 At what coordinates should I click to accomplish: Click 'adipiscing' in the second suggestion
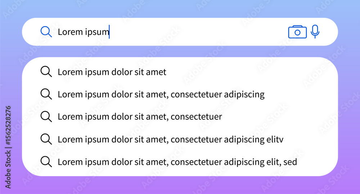tap(244, 94)
